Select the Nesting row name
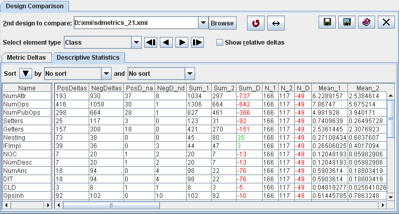Viewport: 399px width, 214px height. coord(27,138)
